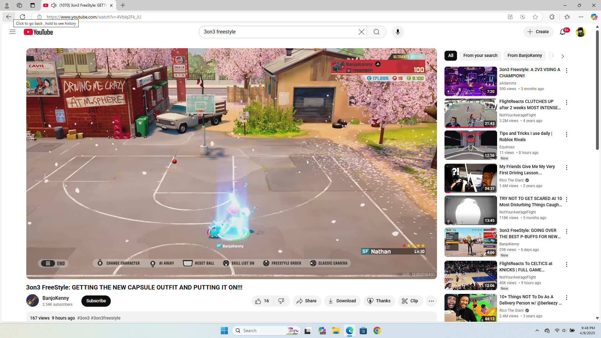The height and width of the screenshot is (338, 601).
Task: Switch to the 3on3 FreeStyle browser tab
Action: click(x=78, y=5)
